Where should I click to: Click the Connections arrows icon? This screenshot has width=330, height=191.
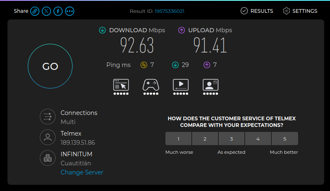[48, 117]
